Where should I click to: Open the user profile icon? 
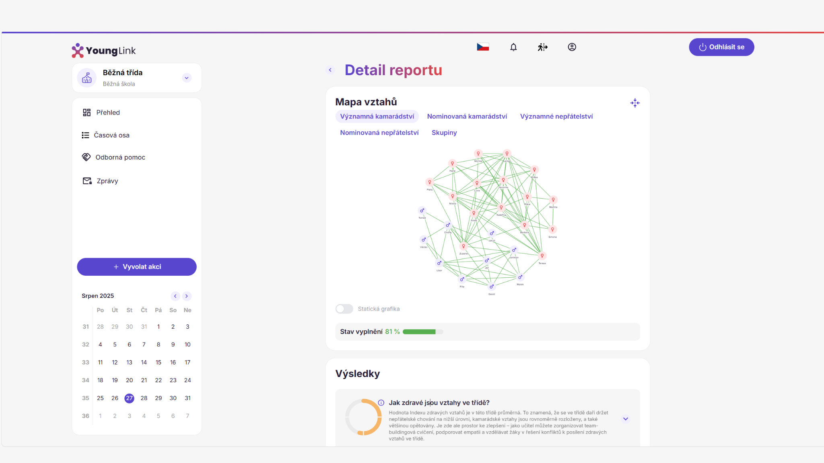coord(572,47)
